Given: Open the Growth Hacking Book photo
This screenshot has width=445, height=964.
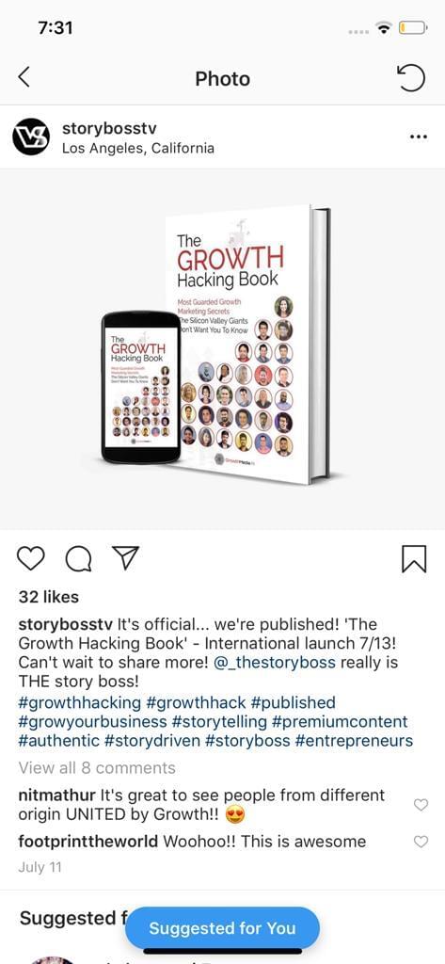Looking at the screenshot, I should tap(222, 348).
